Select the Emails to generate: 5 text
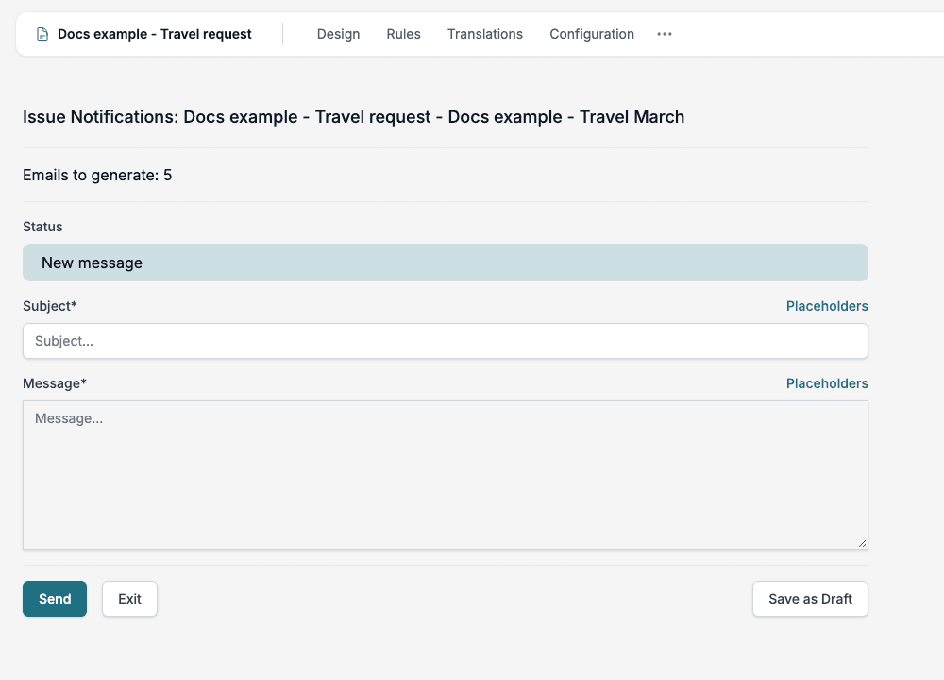This screenshot has height=680, width=944. pyautogui.click(x=97, y=176)
